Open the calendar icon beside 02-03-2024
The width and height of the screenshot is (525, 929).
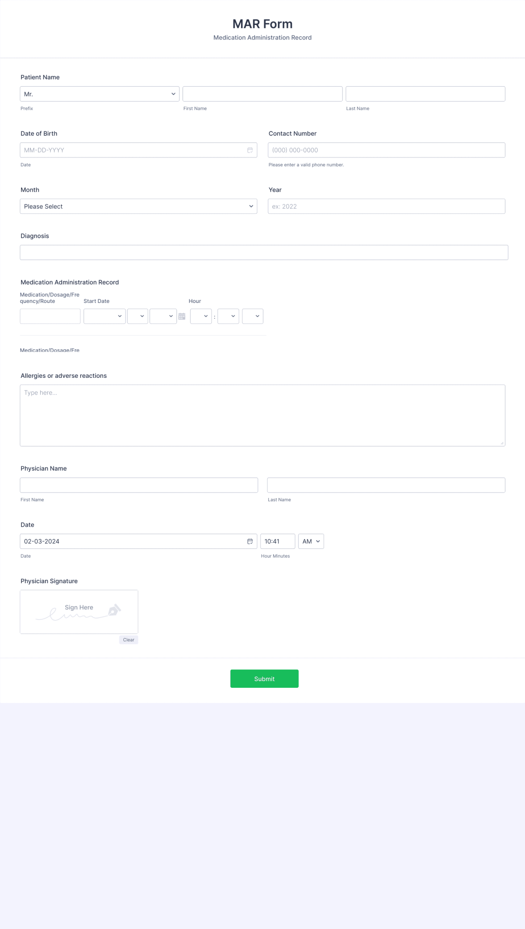click(x=250, y=541)
